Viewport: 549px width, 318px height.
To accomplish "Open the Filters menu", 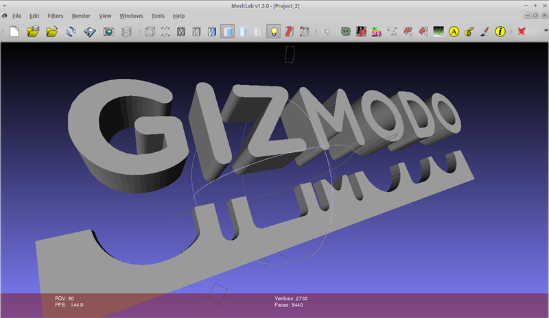I will [56, 16].
